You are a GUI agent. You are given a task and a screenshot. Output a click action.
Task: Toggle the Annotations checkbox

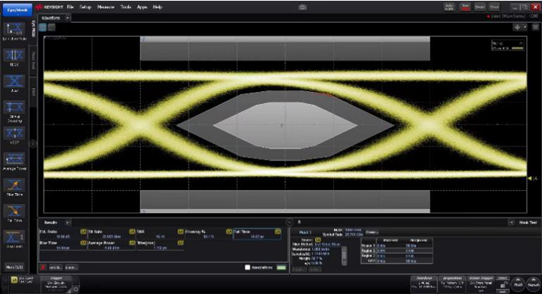pyautogui.click(x=247, y=268)
